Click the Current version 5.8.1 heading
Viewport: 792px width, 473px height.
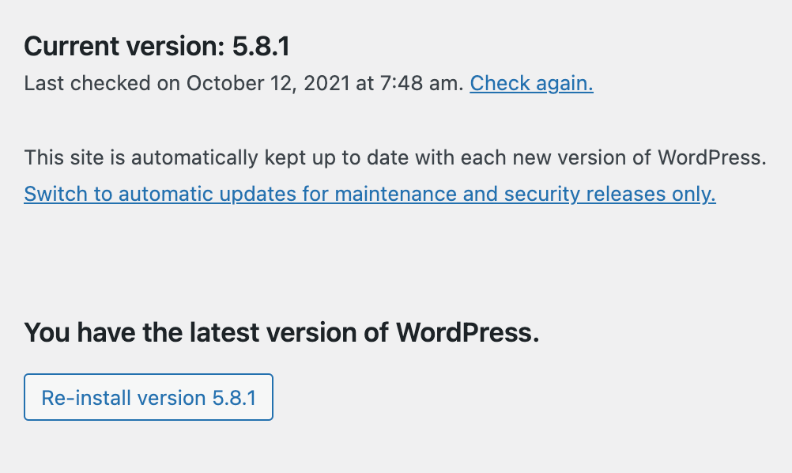coord(157,46)
